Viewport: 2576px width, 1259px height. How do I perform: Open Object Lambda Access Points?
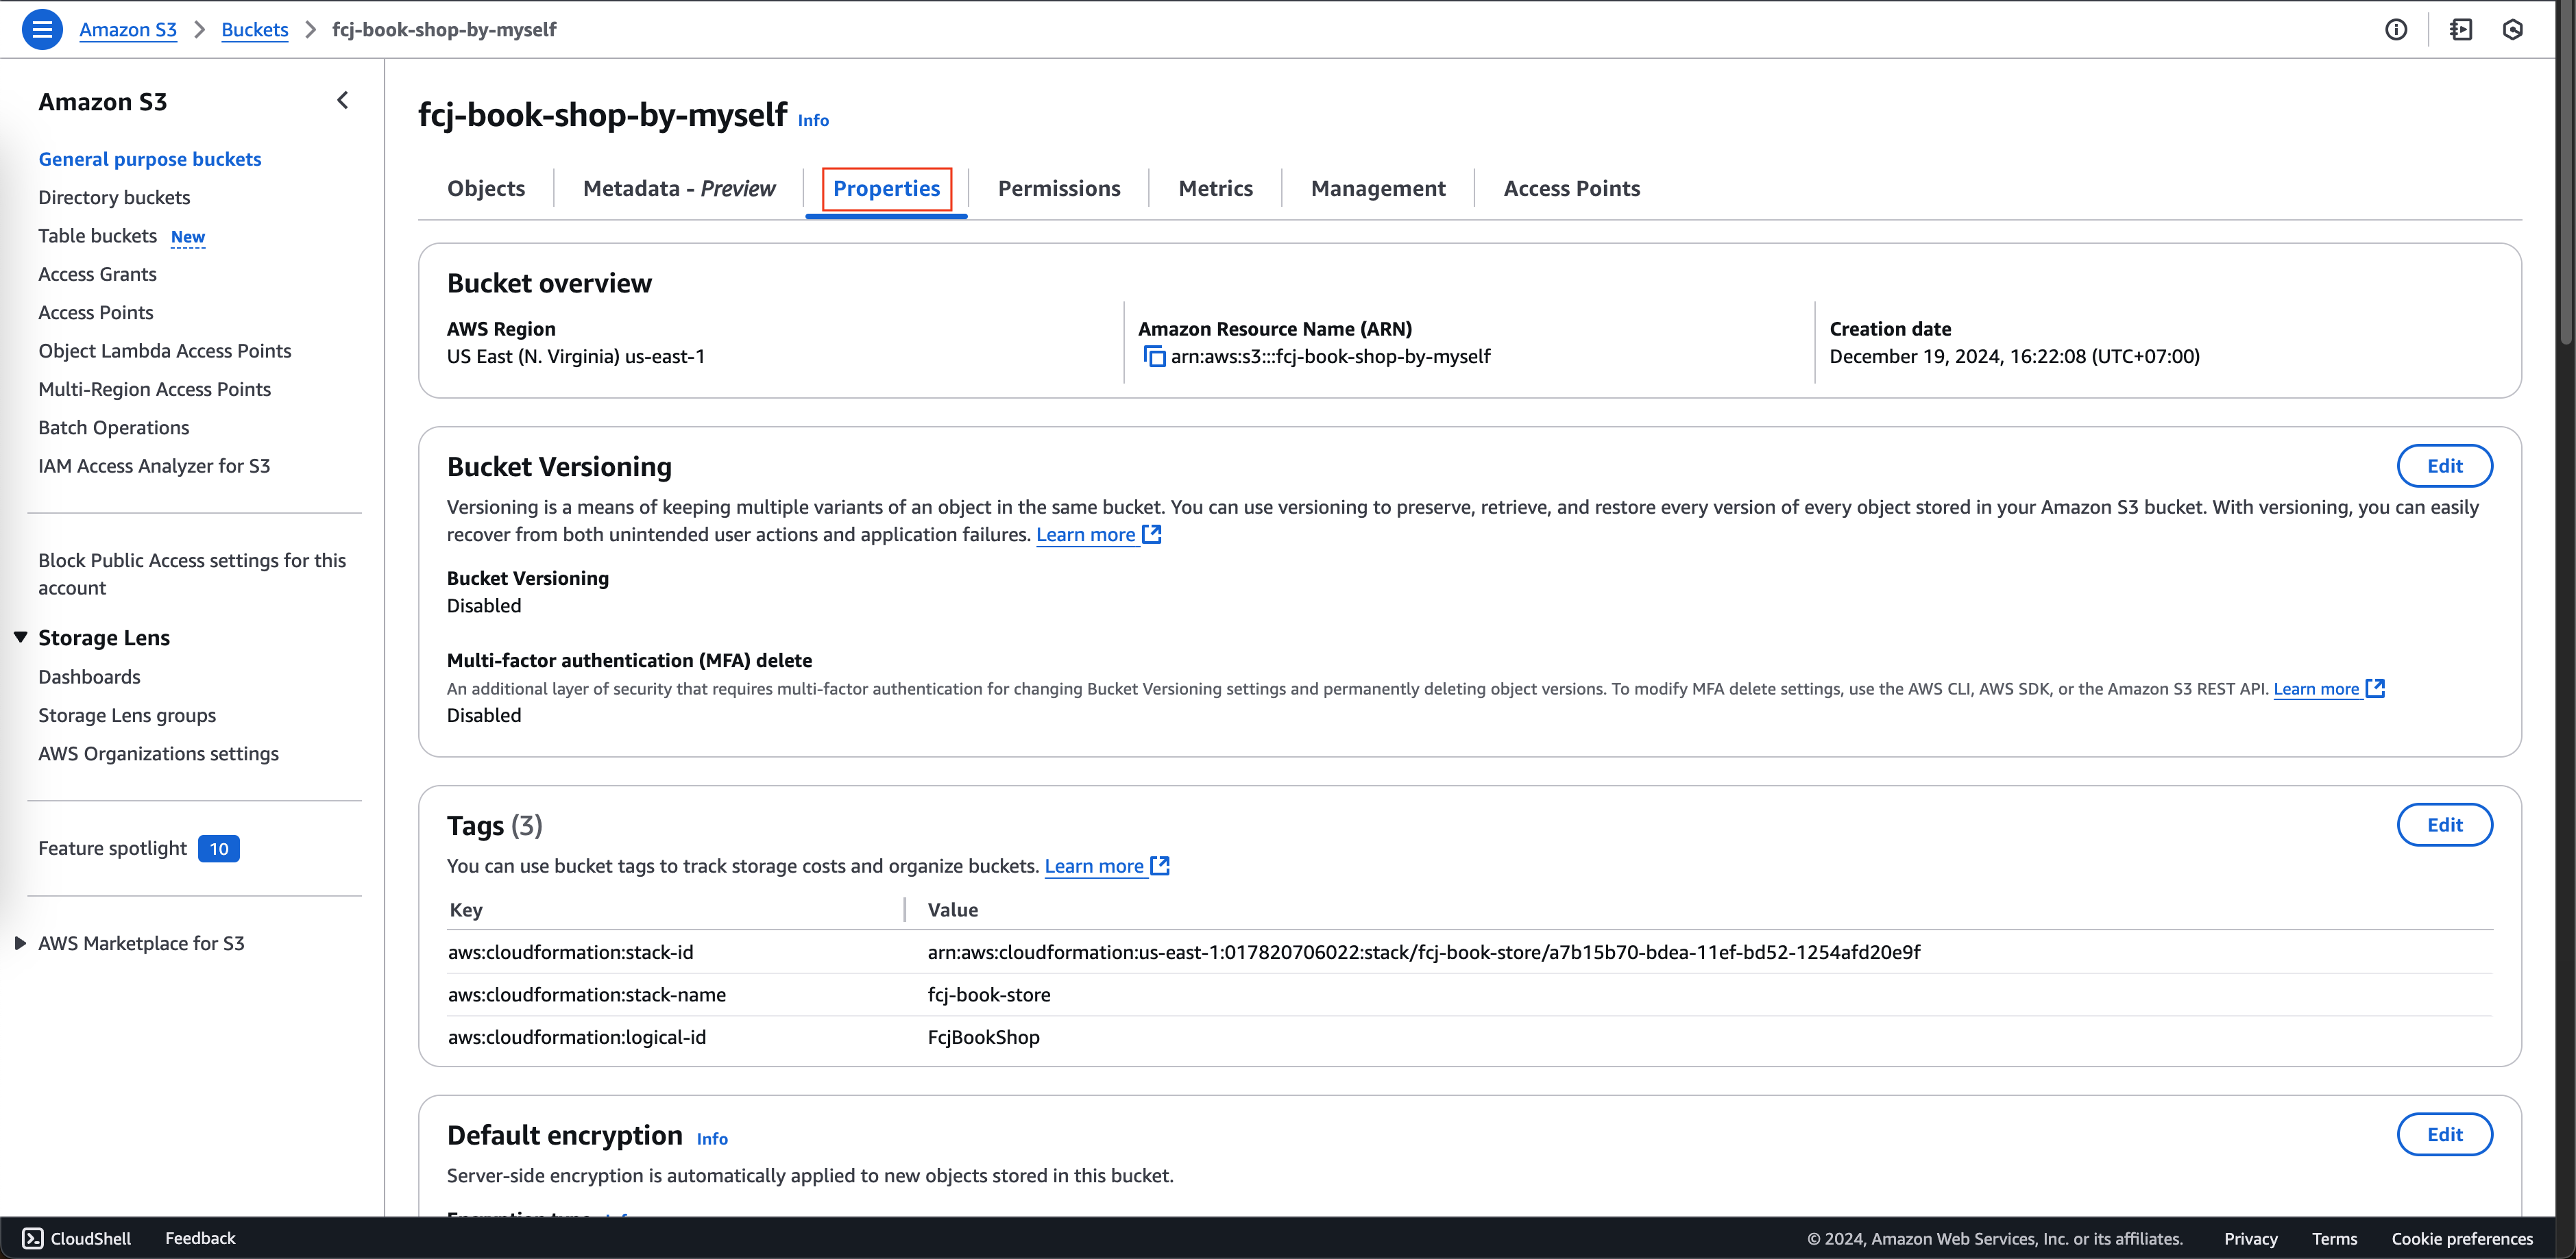[165, 351]
